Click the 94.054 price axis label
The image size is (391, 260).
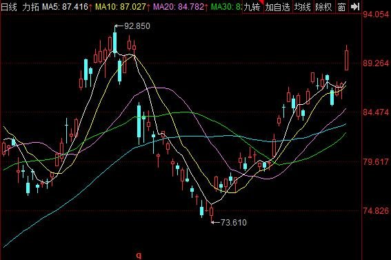tap(376, 14)
